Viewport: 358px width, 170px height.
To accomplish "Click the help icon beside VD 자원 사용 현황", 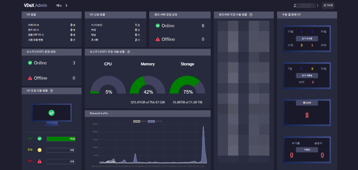I will [52, 91].
